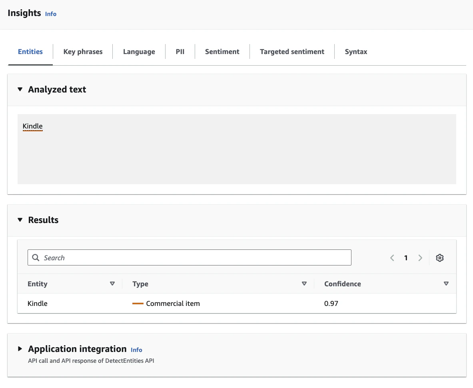
Task: Open the Syntax tab
Action: point(356,52)
